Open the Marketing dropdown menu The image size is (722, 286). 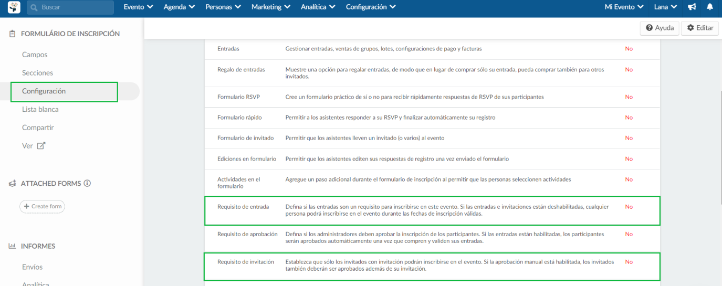271,7
